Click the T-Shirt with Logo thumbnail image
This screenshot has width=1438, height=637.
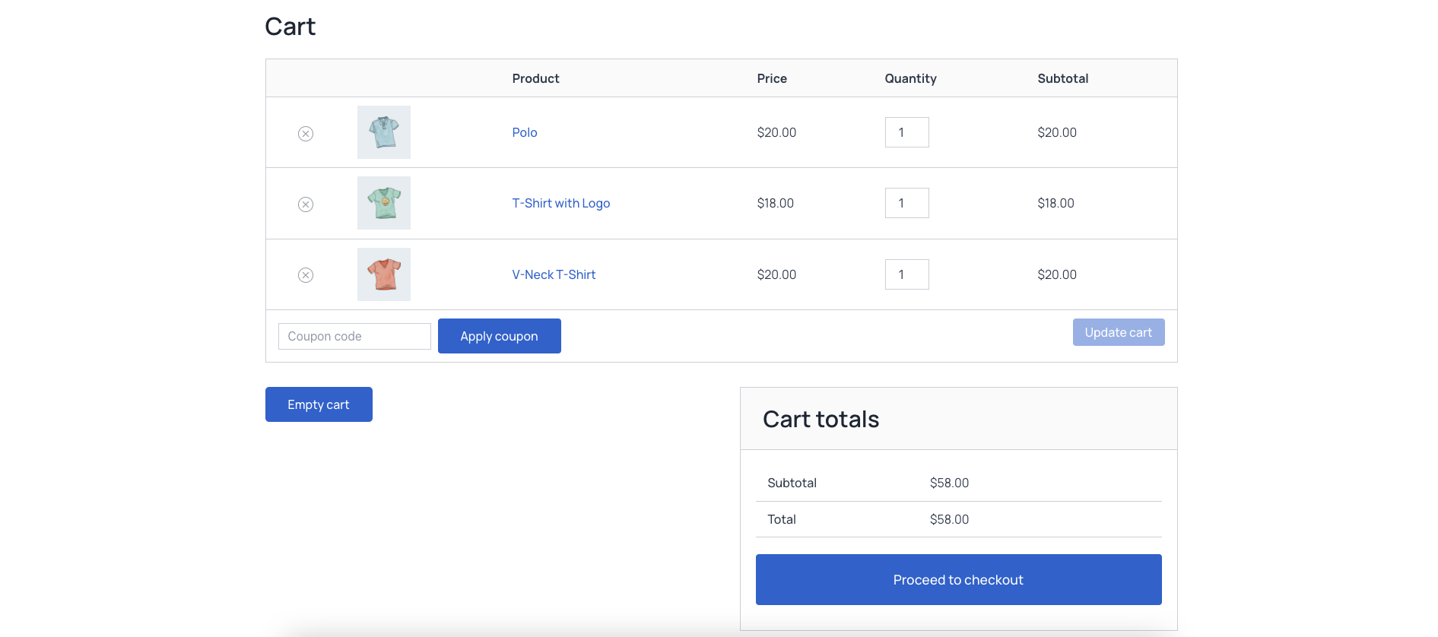click(x=383, y=203)
